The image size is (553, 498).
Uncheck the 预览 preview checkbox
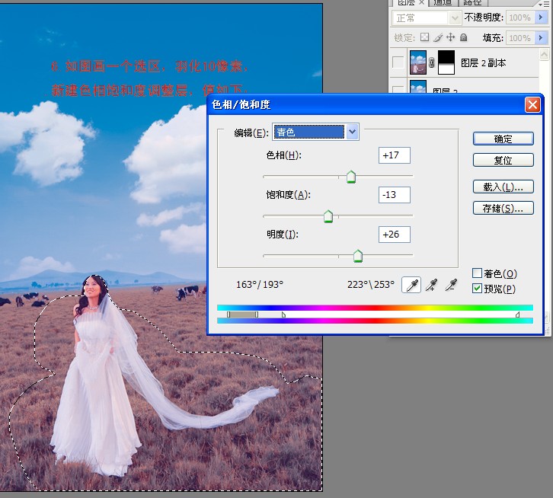[477, 289]
